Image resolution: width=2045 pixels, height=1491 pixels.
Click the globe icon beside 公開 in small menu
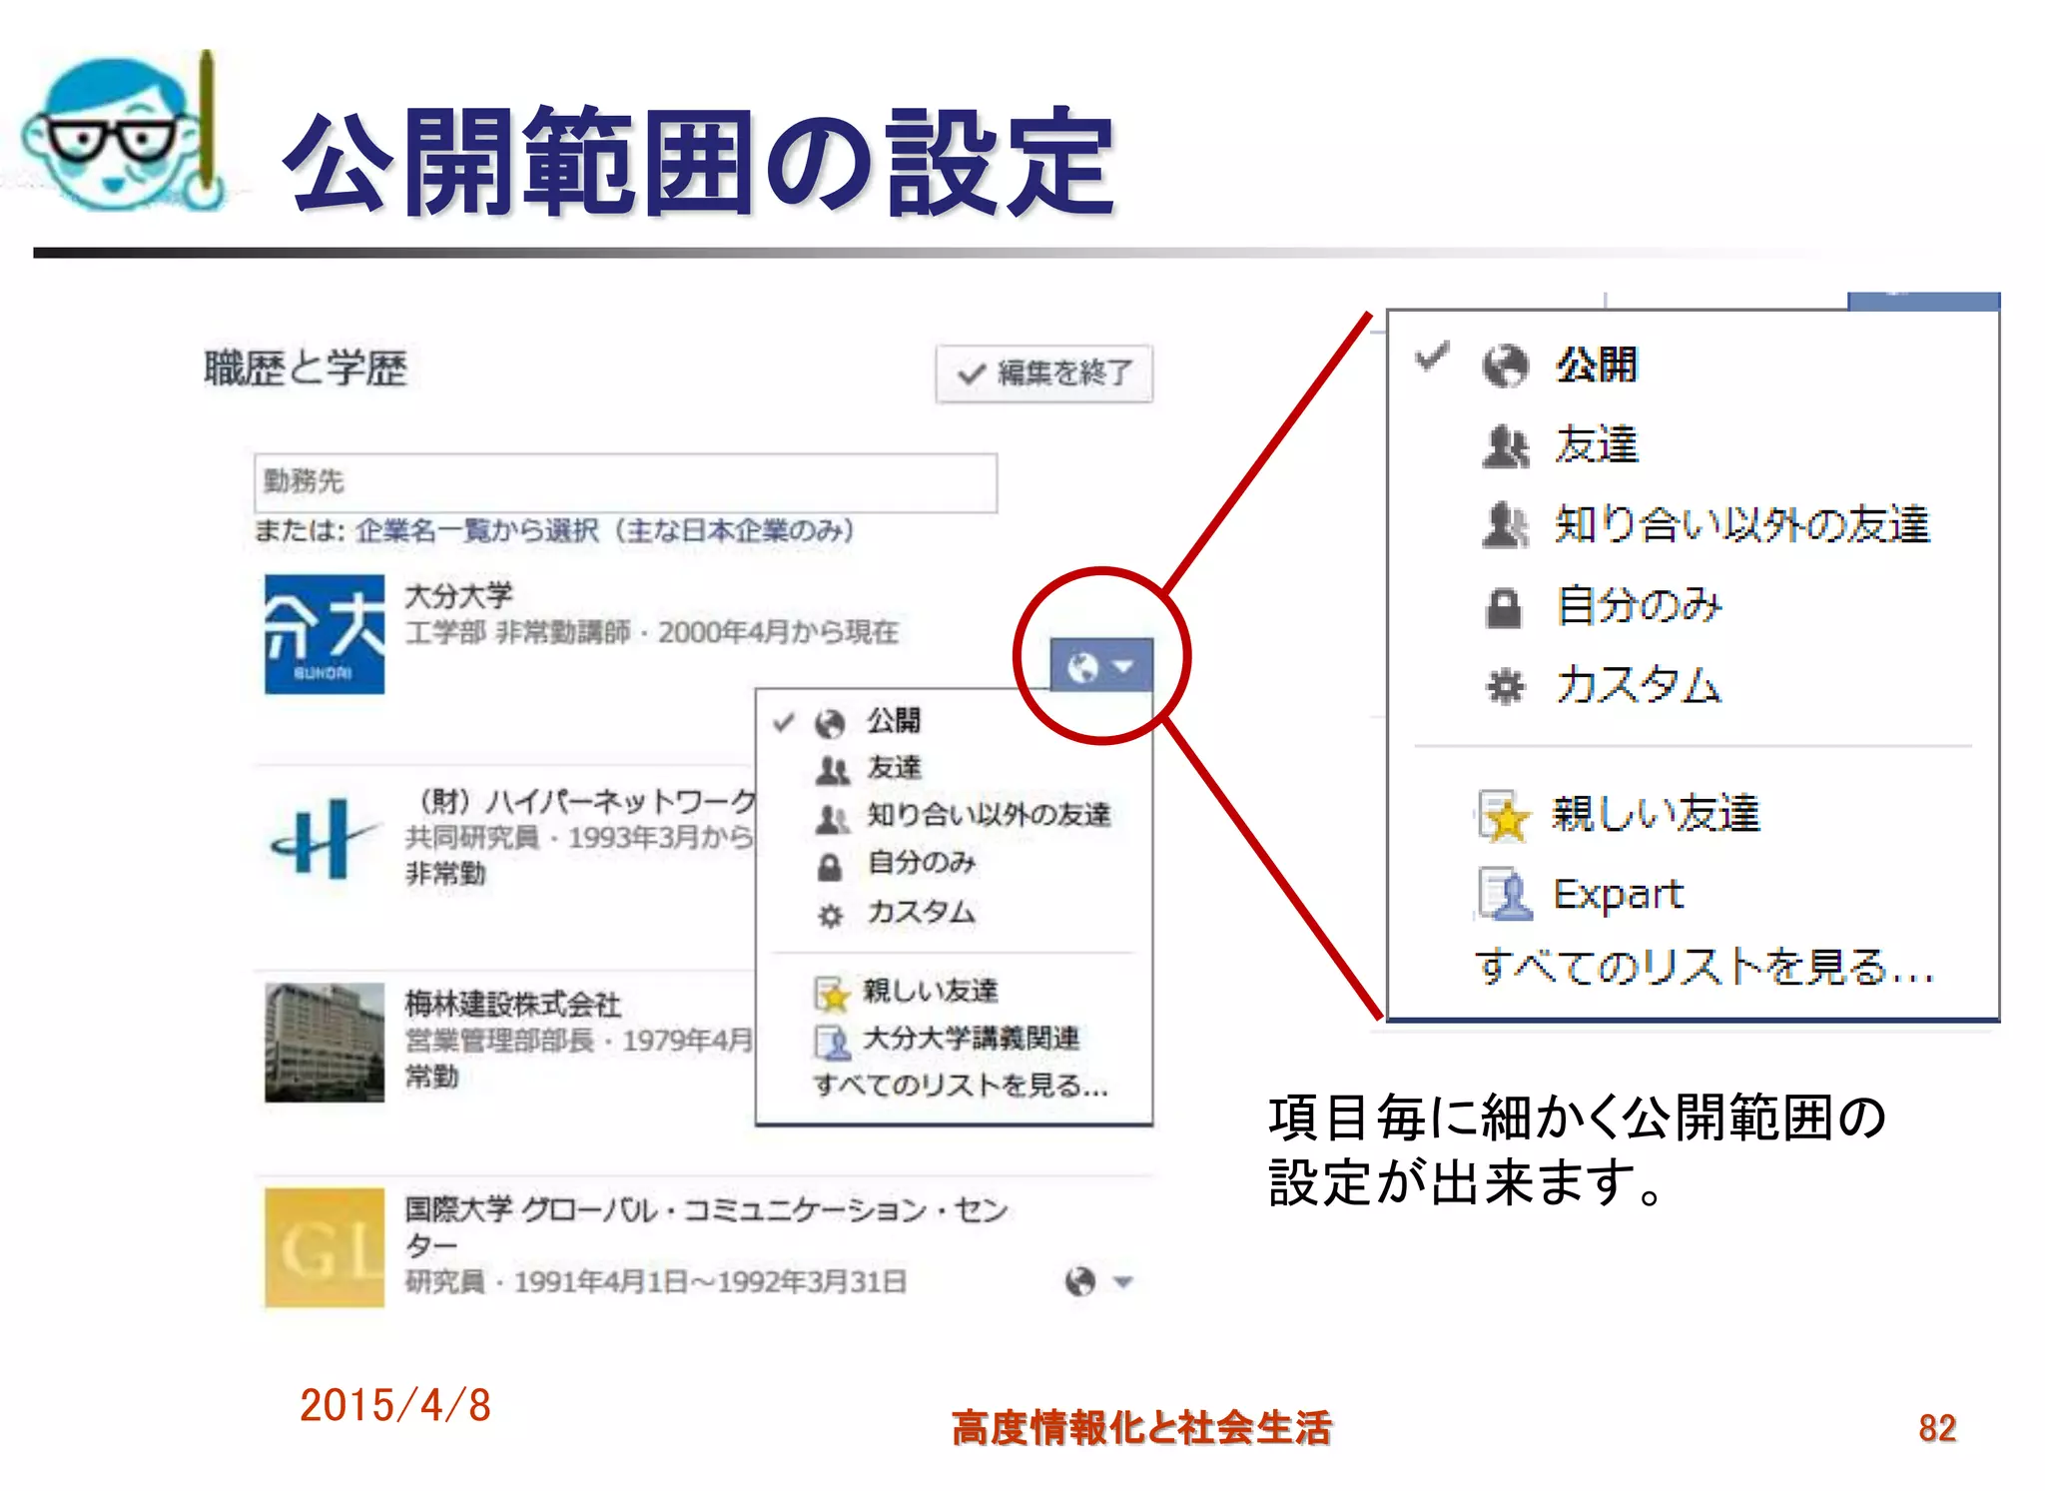tap(830, 723)
